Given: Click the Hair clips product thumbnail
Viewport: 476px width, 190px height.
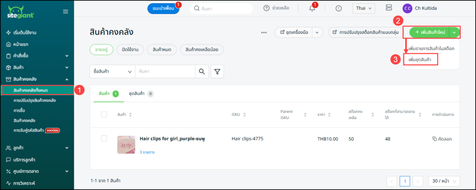Looking at the screenshot, I should tap(126, 144).
